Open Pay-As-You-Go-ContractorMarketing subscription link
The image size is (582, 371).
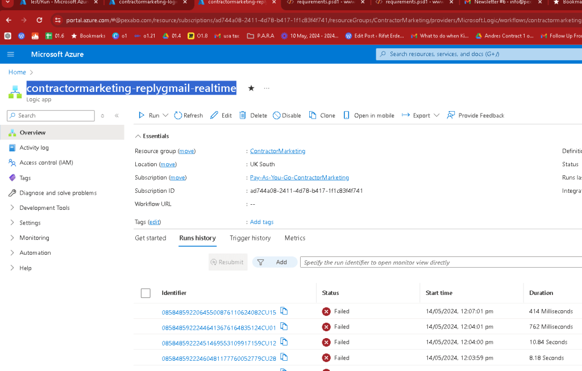[x=300, y=178]
